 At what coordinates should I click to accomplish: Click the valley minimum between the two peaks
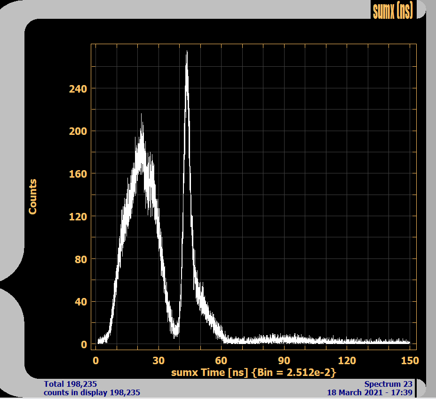[x=175, y=335]
